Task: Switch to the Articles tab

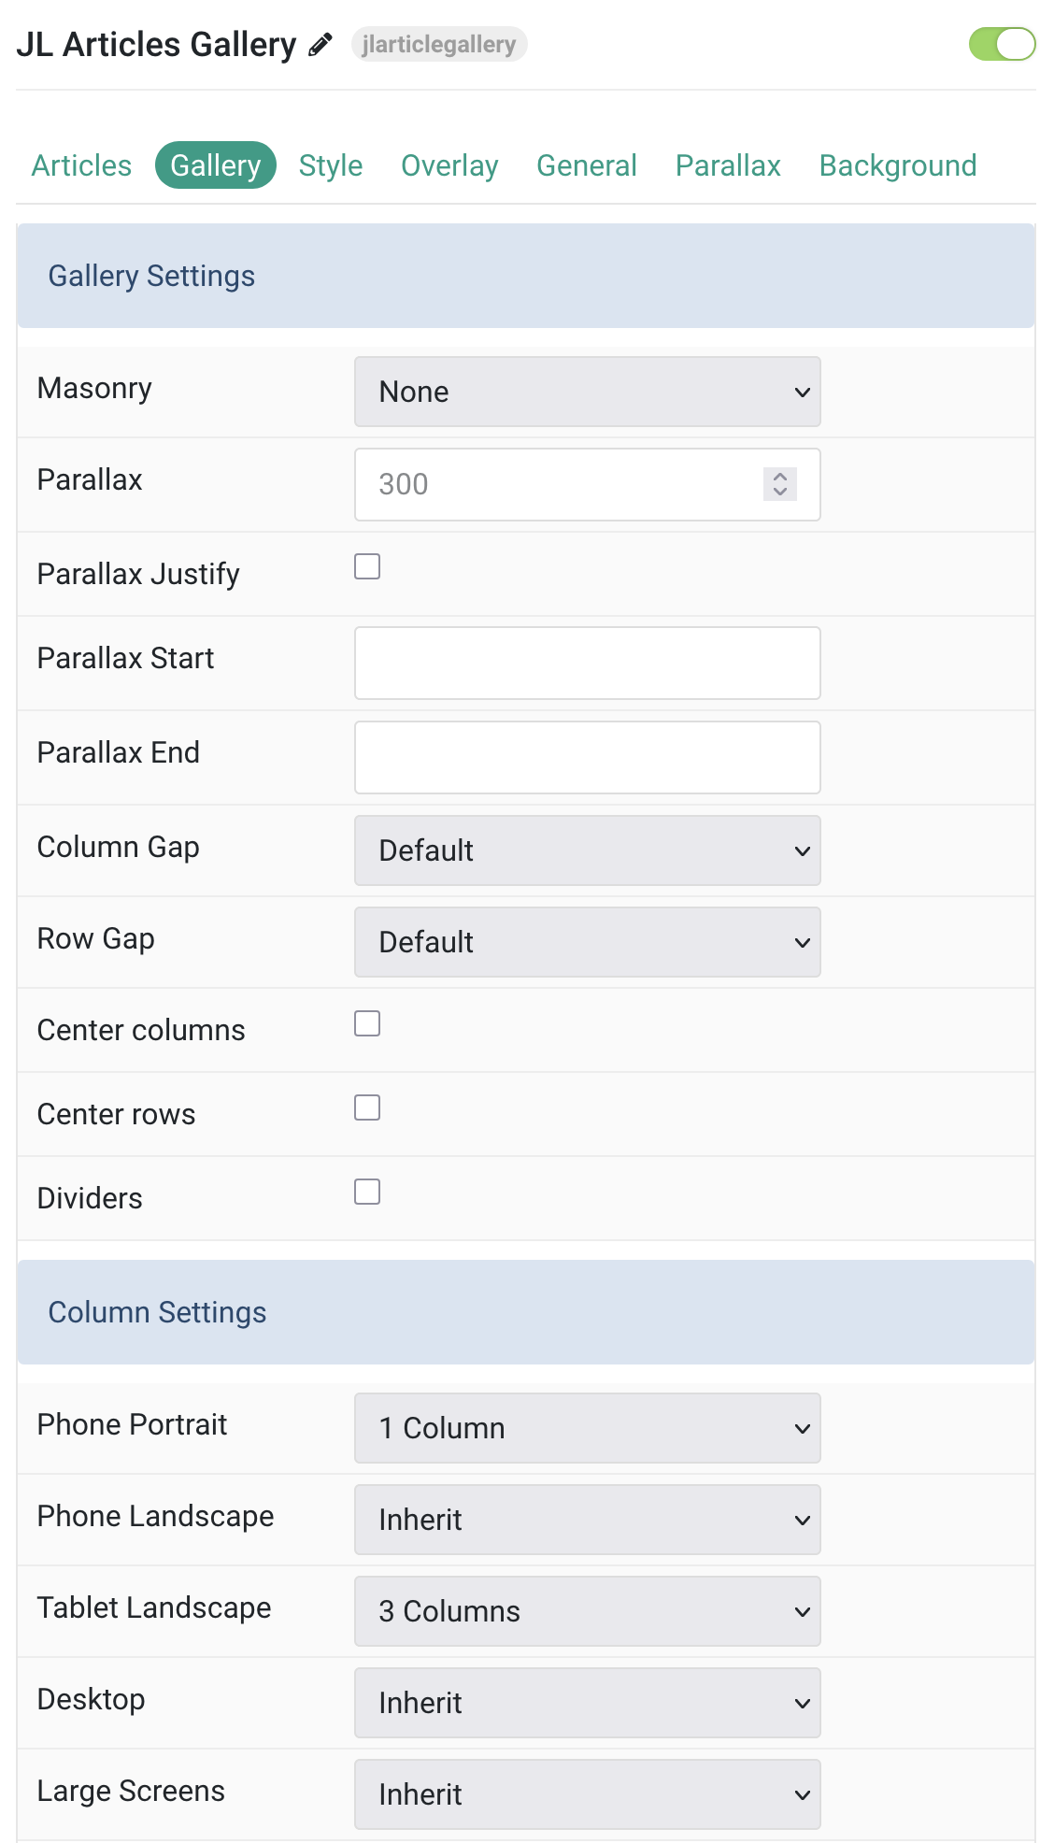Action: coord(81,165)
